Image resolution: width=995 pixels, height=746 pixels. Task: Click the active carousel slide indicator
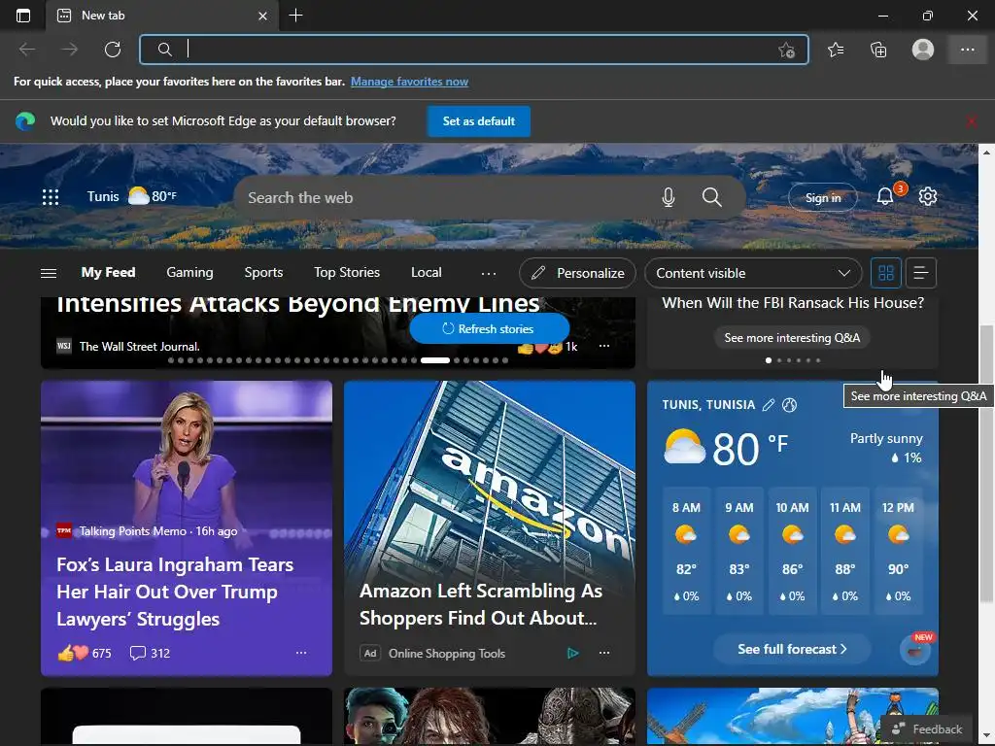[435, 360]
